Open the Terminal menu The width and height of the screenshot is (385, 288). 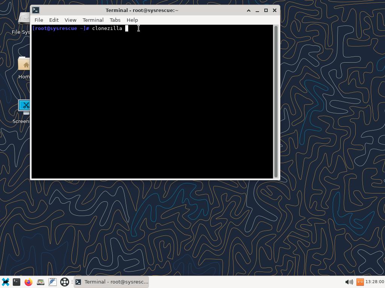coord(93,20)
